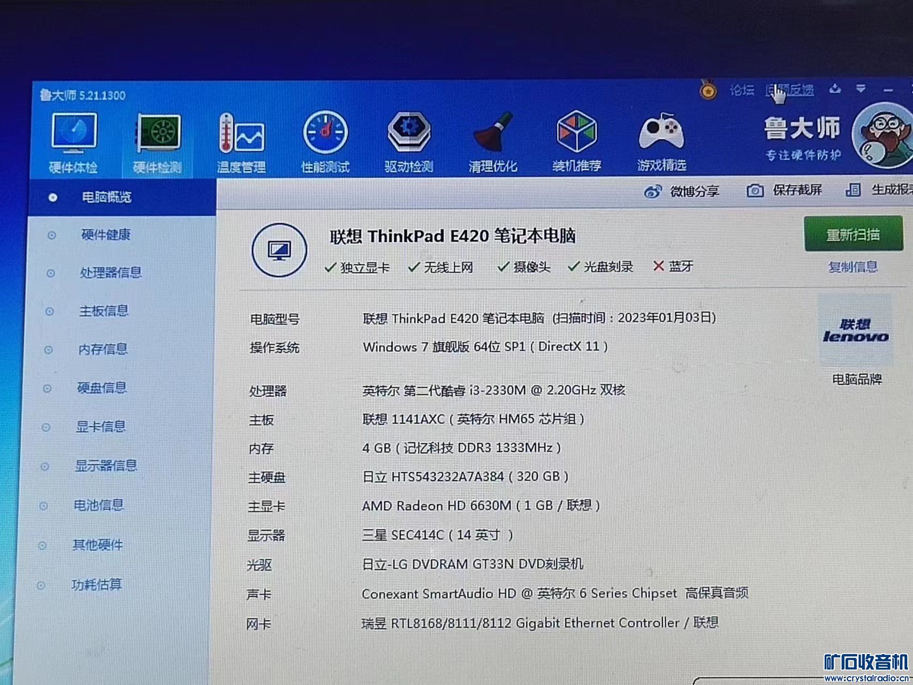913x685 pixels.
Task: Open the 问题反馈 feedback link
Action: pos(790,90)
